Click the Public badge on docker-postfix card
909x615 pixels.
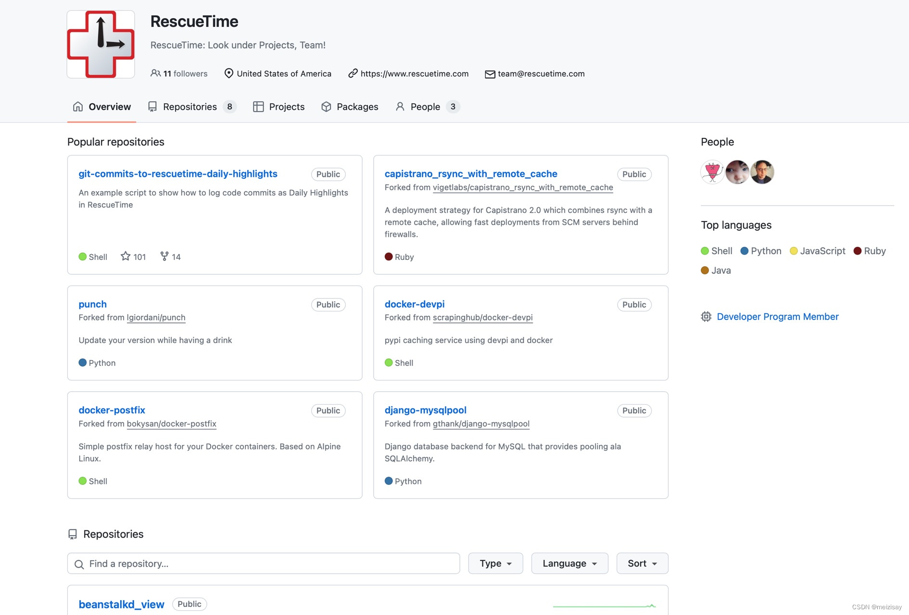[328, 411]
